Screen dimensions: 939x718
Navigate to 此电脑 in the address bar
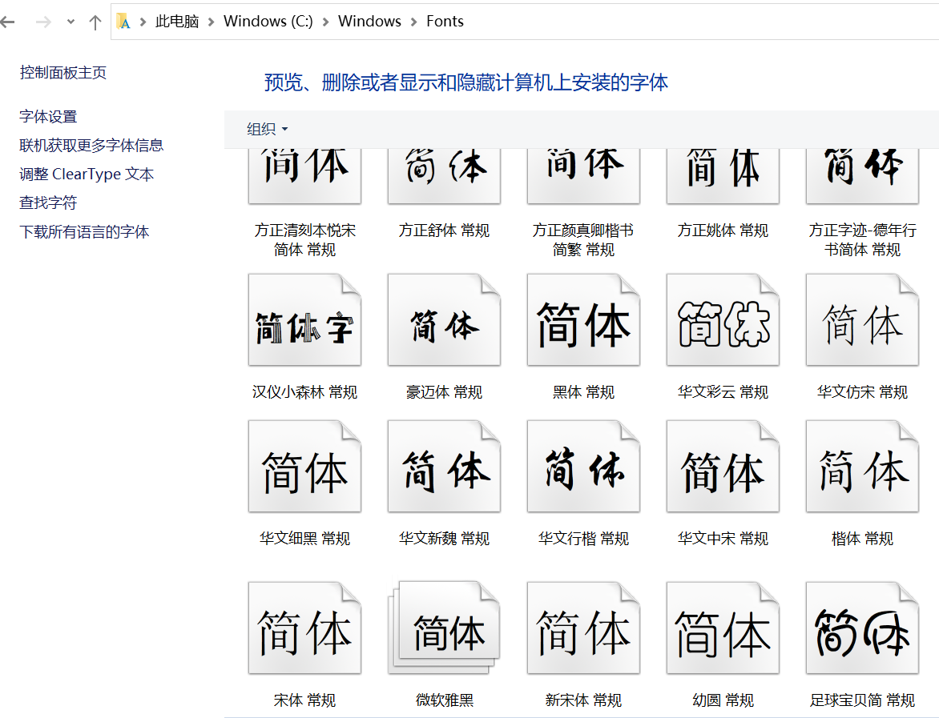176,22
